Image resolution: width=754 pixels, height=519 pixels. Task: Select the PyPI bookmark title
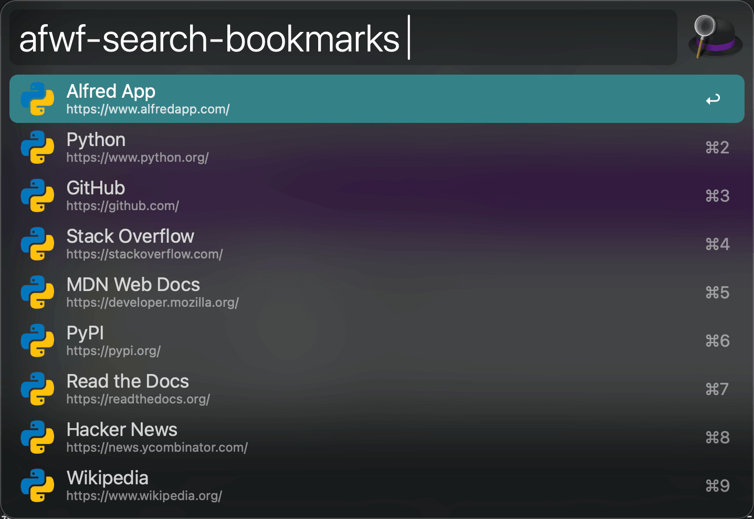[x=85, y=333]
